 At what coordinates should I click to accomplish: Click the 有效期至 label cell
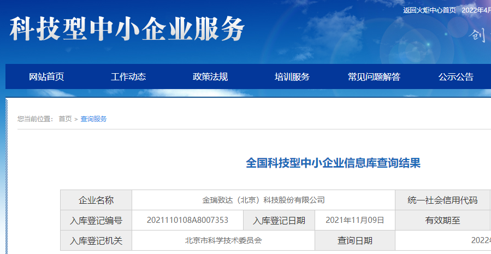(443, 220)
